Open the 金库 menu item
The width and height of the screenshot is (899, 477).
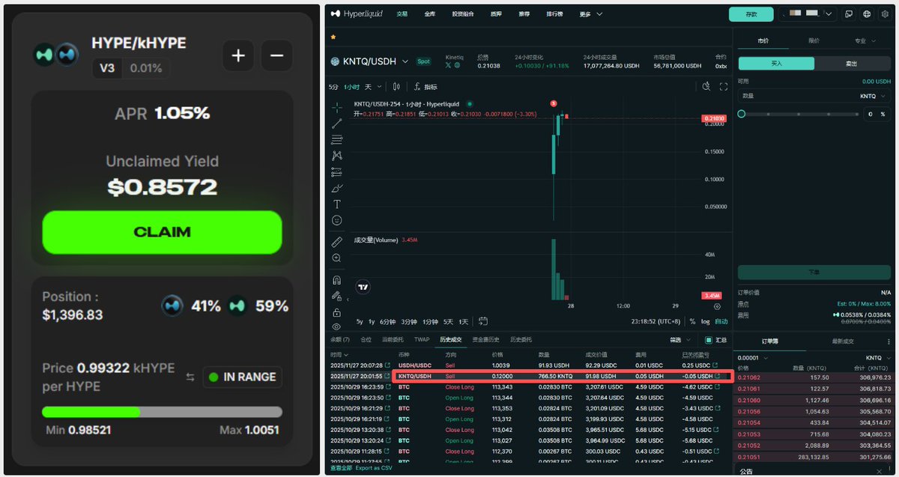click(x=430, y=13)
